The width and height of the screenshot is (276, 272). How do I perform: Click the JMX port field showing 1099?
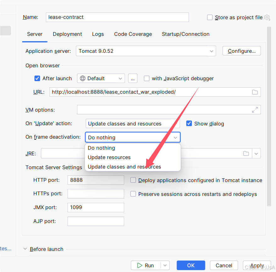pos(96,208)
